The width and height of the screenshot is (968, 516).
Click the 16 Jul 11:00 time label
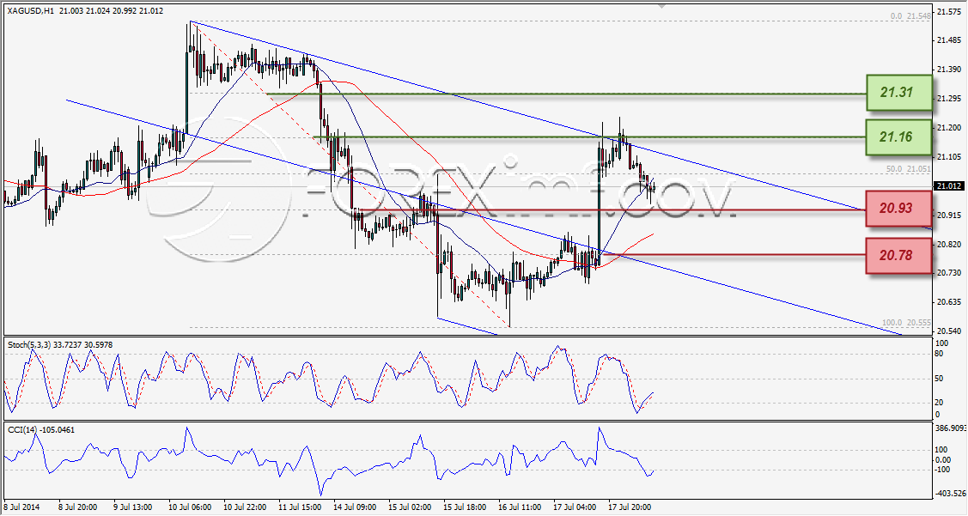pos(519,507)
